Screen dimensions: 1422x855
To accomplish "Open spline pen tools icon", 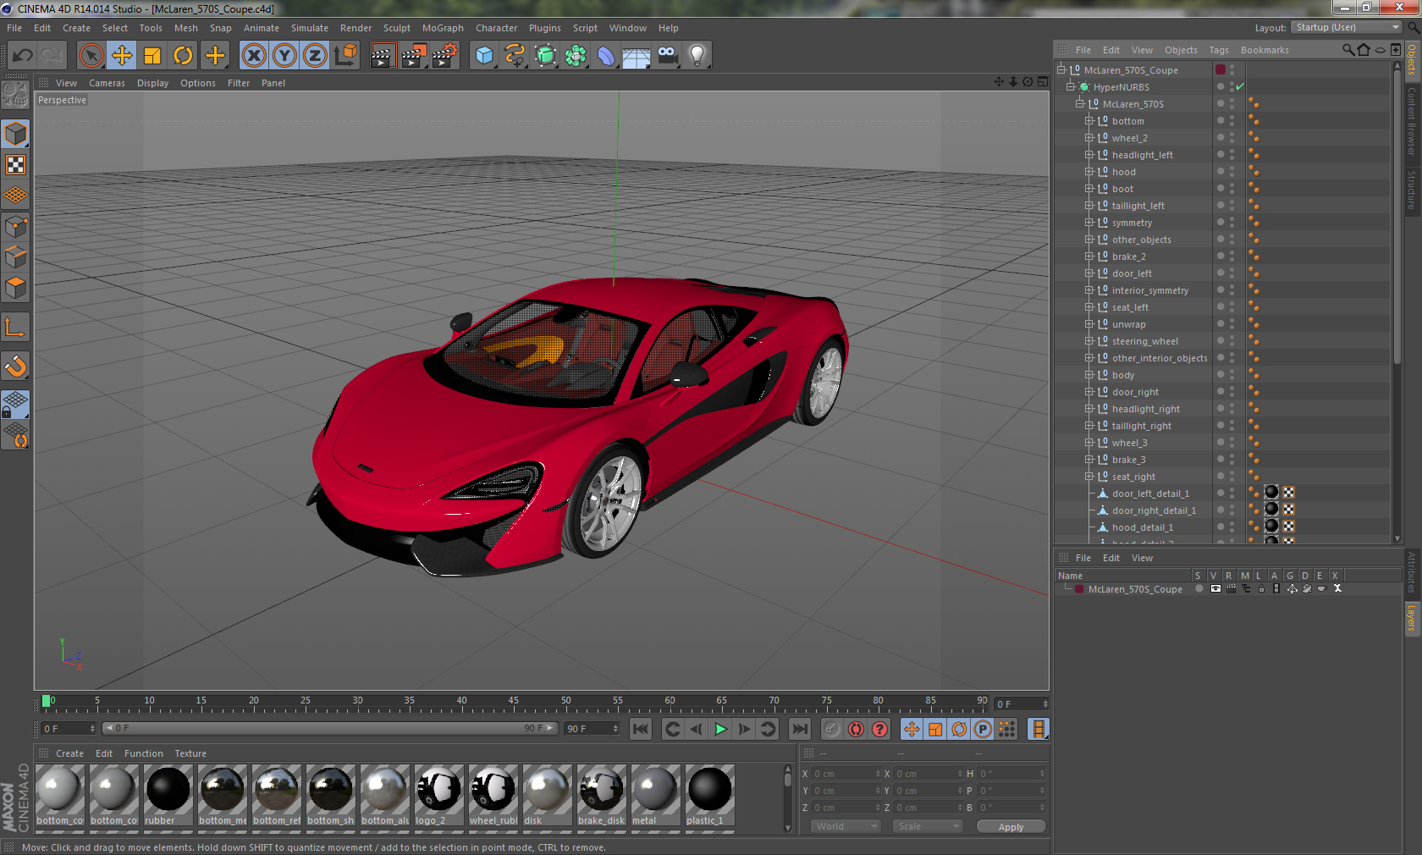I will click(x=515, y=56).
